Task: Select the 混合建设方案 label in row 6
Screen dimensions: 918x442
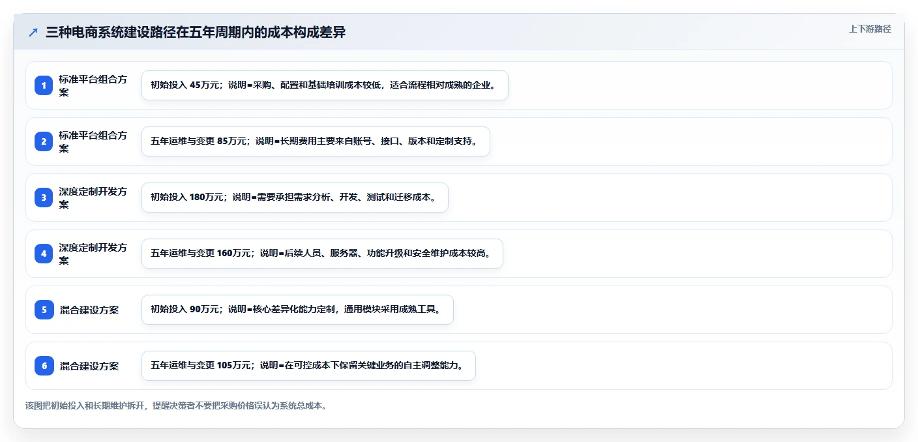Action: [89, 366]
